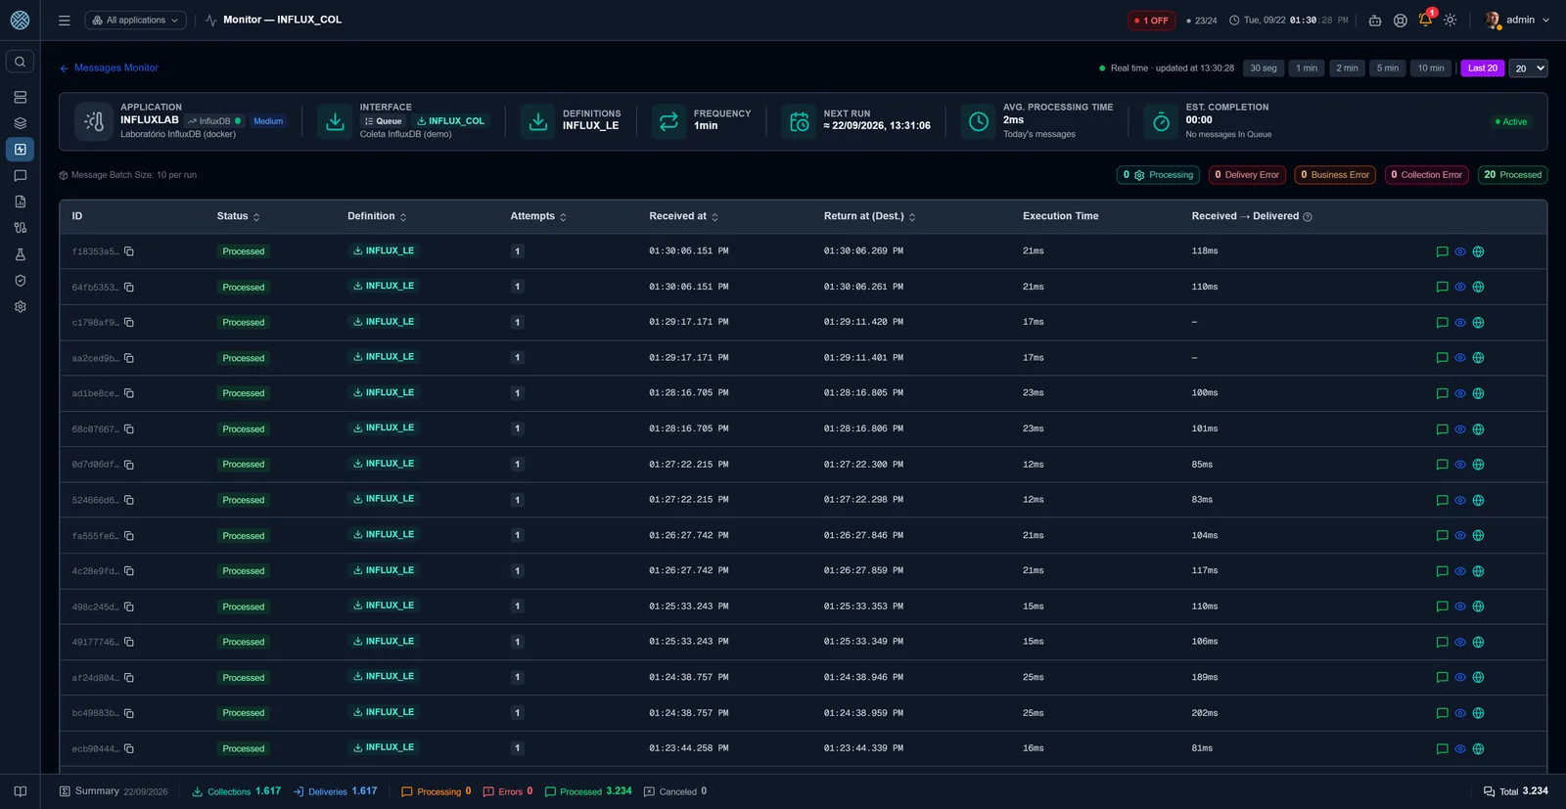Viewport: 1566px width, 809px height.
Task: View details with eye icon for row f18353a5
Action: (1460, 251)
